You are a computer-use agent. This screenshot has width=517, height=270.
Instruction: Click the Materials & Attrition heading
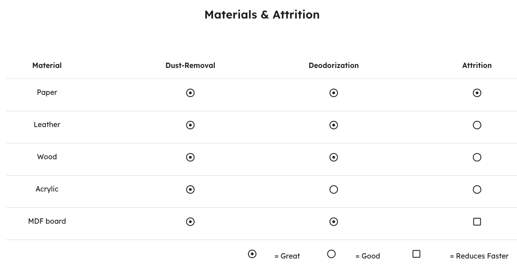(x=262, y=15)
